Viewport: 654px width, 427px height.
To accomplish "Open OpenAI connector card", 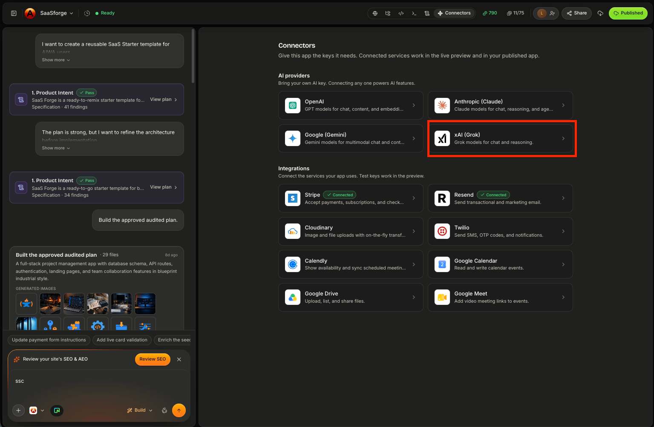I will [351, 105].
